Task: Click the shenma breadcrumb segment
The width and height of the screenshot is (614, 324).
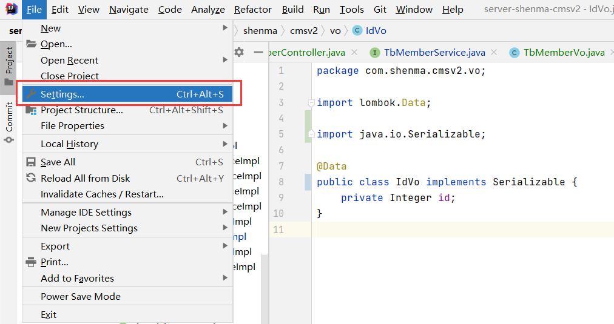Action: 260,30
